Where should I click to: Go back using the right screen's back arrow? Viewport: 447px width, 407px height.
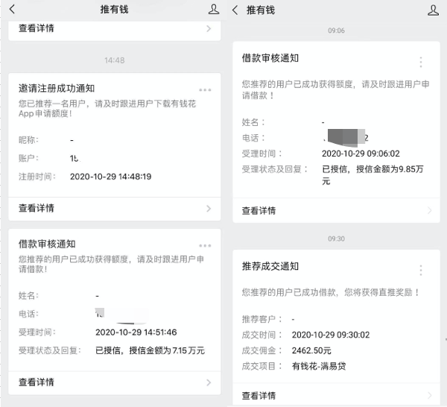tap(235, 10)
